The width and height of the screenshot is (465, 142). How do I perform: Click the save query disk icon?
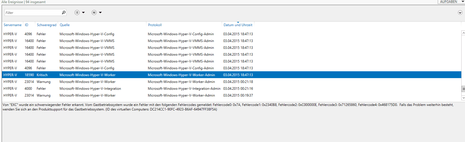click(94, 12)
